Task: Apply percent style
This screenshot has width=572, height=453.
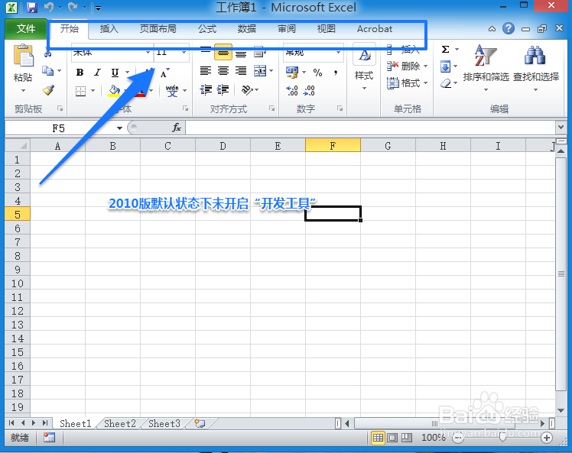Action: (x=318, y=73)
